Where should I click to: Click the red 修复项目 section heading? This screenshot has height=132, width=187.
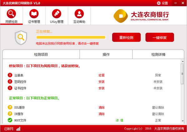45,66
